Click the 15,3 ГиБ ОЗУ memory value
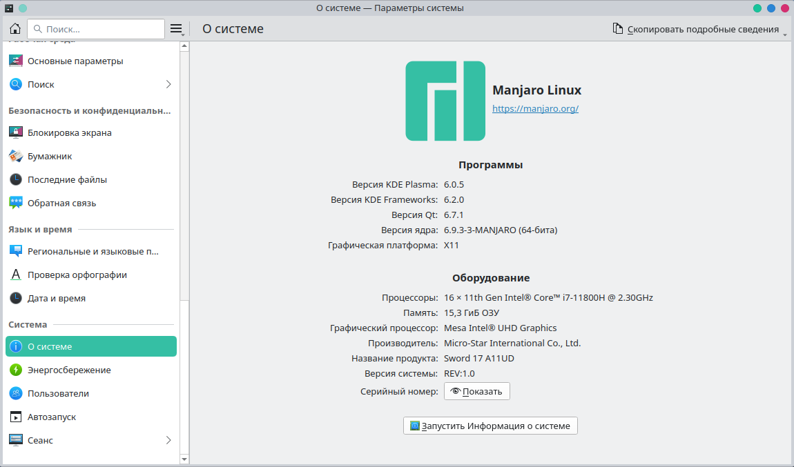The width and height of the screenshot is (794, 467). [x=472, y=312]
